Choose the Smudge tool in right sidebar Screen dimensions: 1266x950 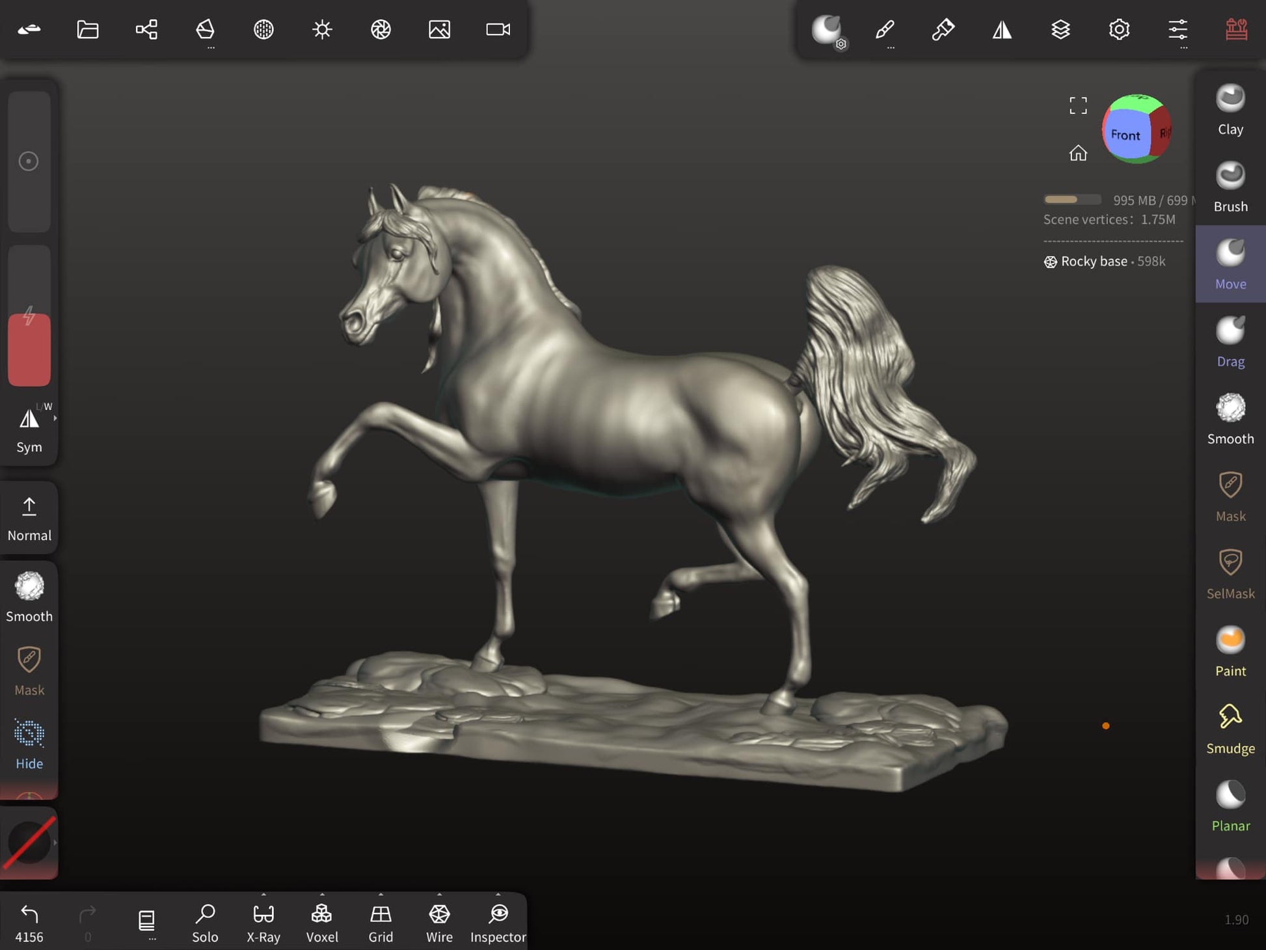[x=1230, y=729]
